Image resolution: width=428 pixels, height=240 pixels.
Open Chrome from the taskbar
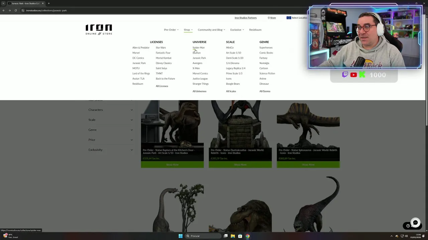click(247, 236)
